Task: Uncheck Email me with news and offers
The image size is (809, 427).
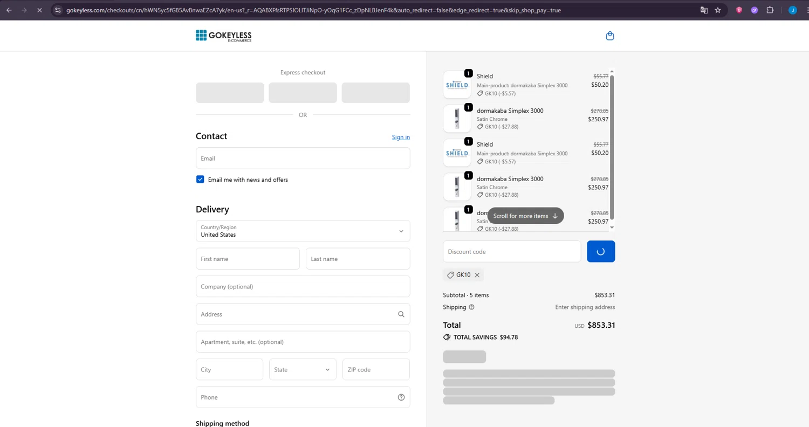Action: tap(200, 180)
